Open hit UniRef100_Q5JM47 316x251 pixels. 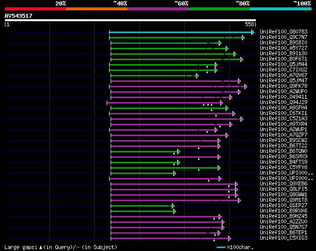click(283, 81)
